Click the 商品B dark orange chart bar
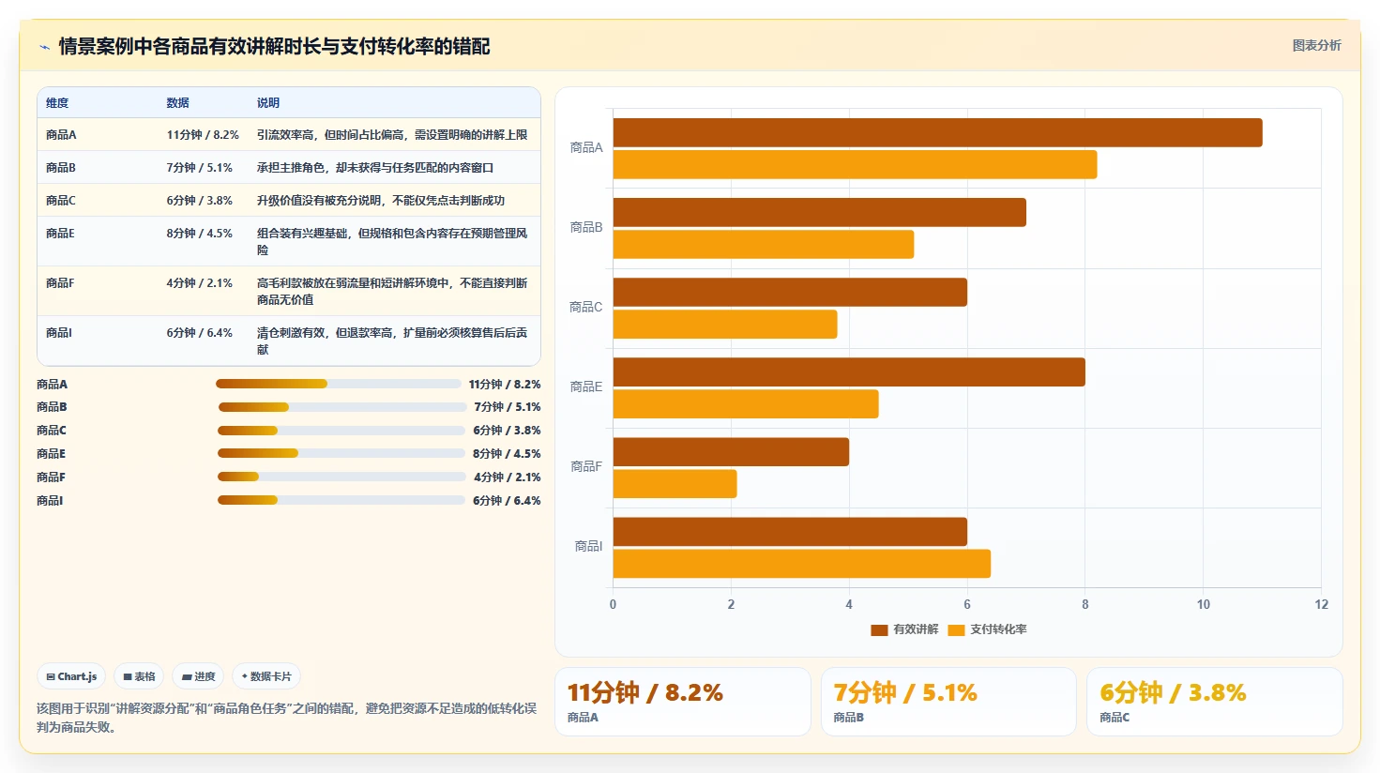Screen dimensions: 1380x773 point(820,212)
